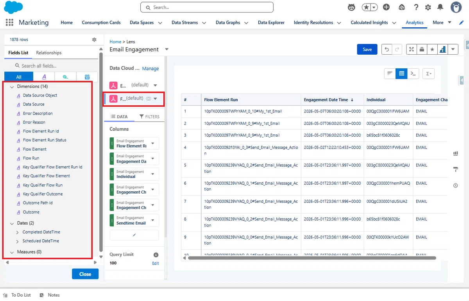Click the Salesforce cloud logo

[13, 7]
